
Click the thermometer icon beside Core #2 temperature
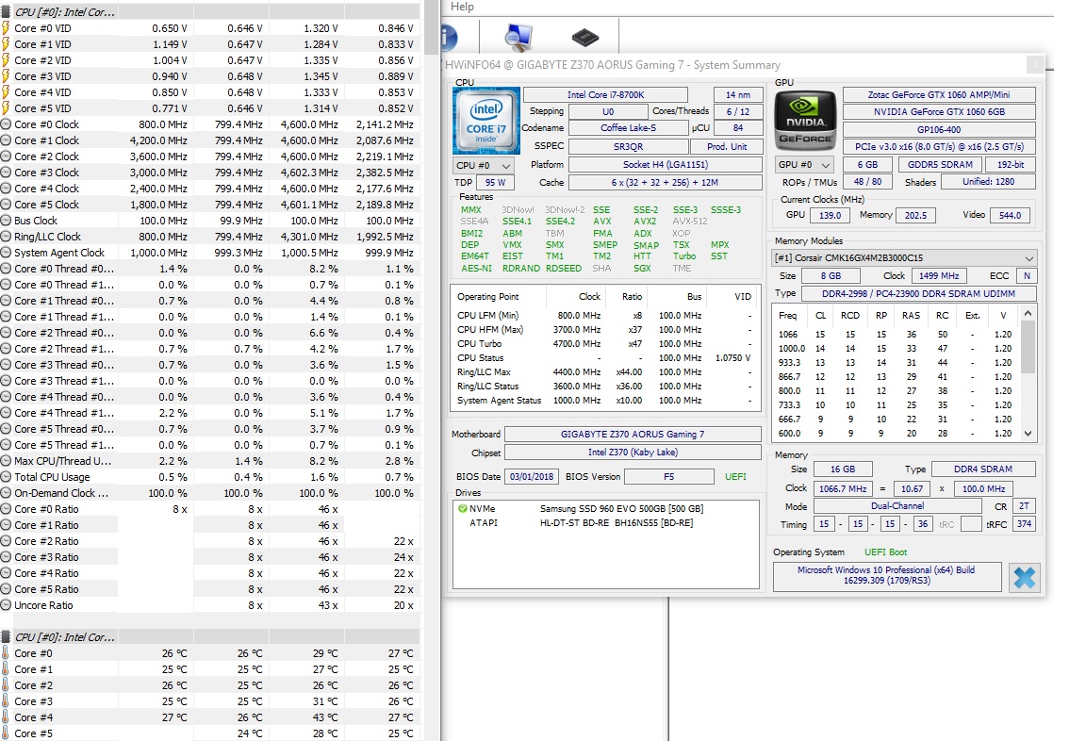(x=5, y=684)
